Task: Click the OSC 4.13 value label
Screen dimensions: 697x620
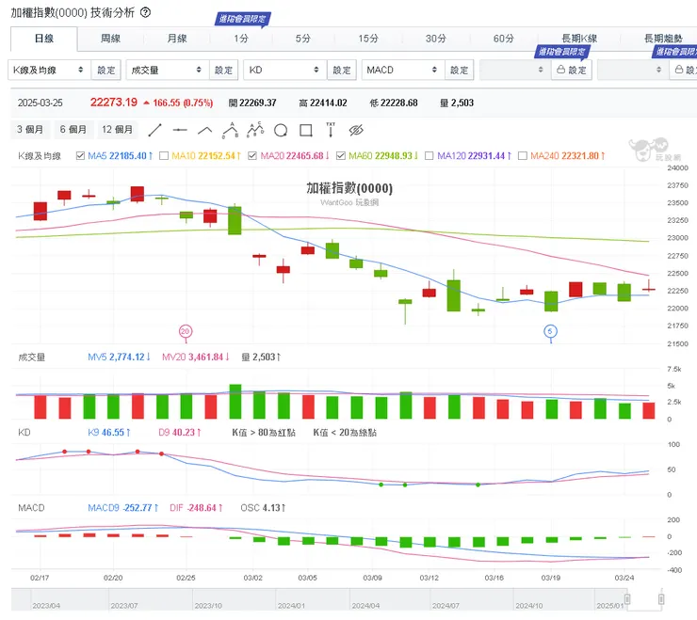Action: click(263, 508)
